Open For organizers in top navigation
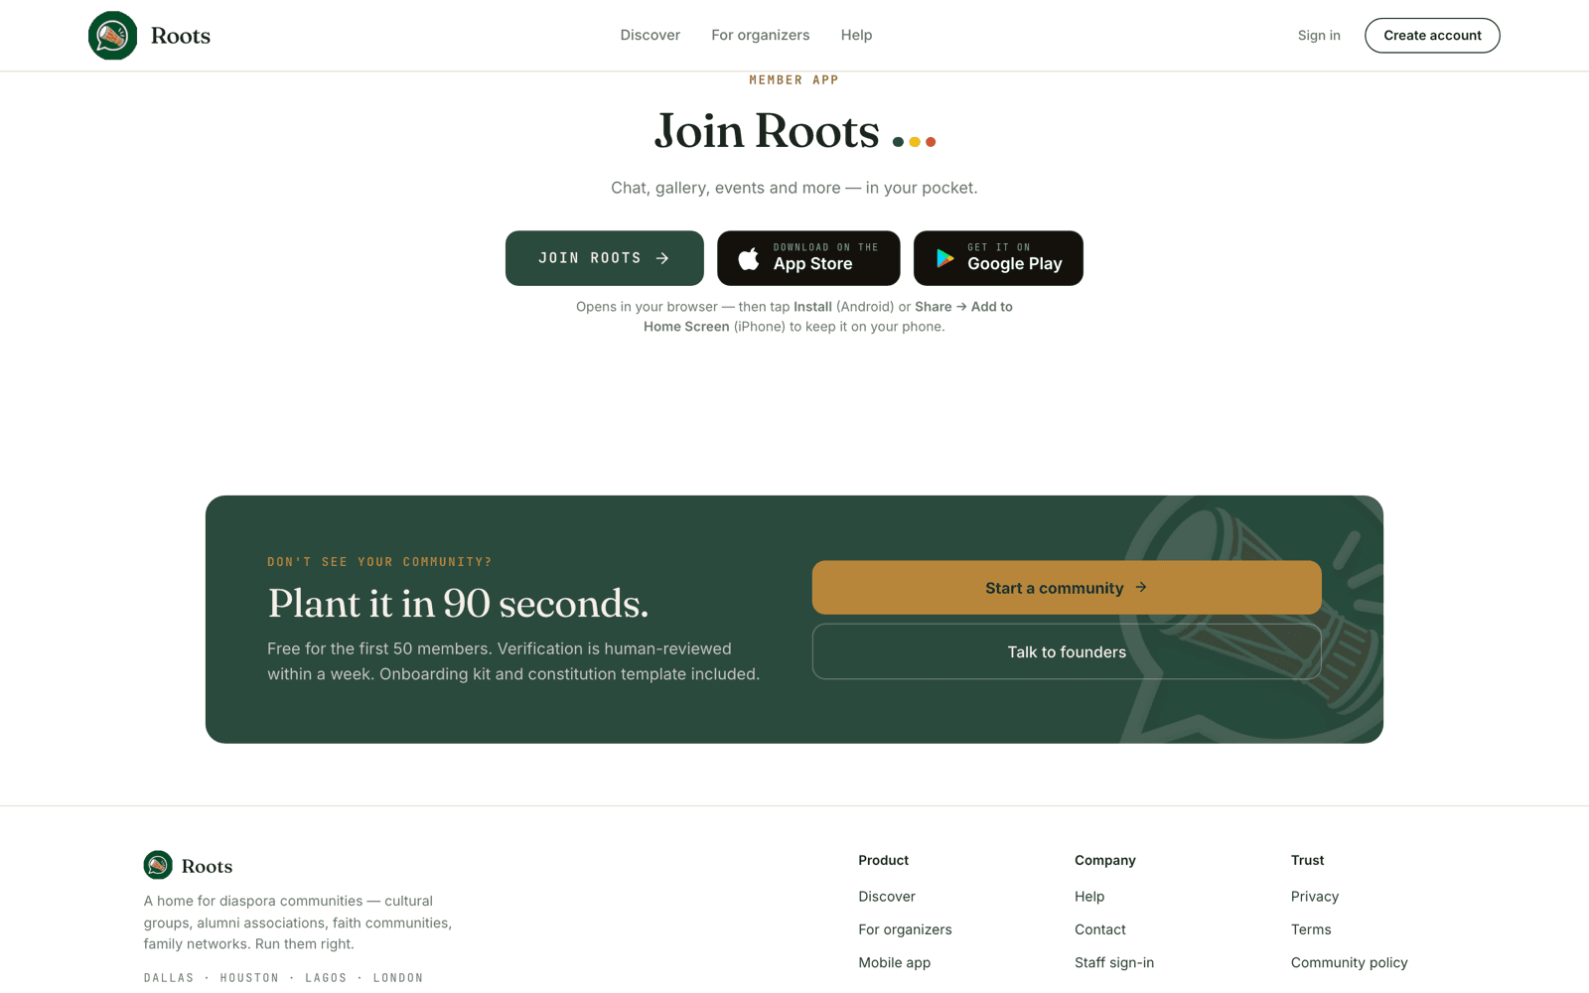The height and width of the screenshot is (993, 1589). pyautogui.click(x=761, y=35)
